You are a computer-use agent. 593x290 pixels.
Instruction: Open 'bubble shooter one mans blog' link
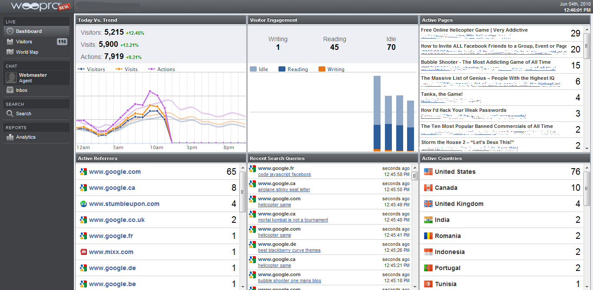coord(289,280)
